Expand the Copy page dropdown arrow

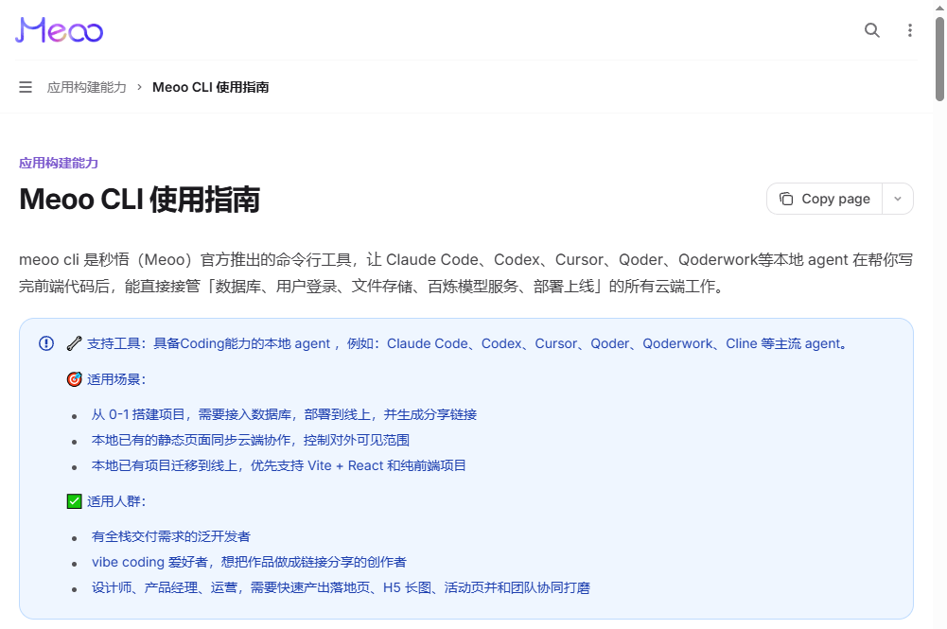898,199
